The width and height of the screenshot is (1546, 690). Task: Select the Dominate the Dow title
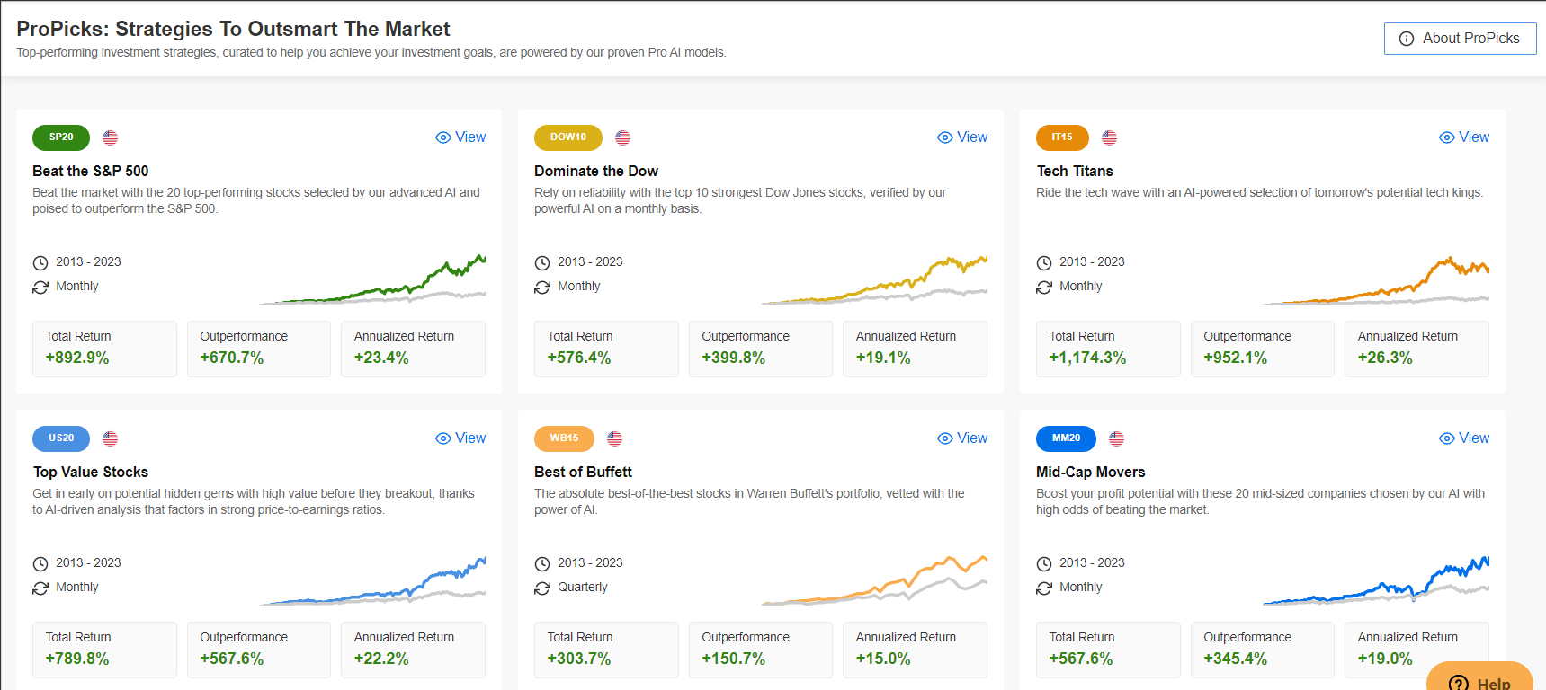click(x=596, y=171)
